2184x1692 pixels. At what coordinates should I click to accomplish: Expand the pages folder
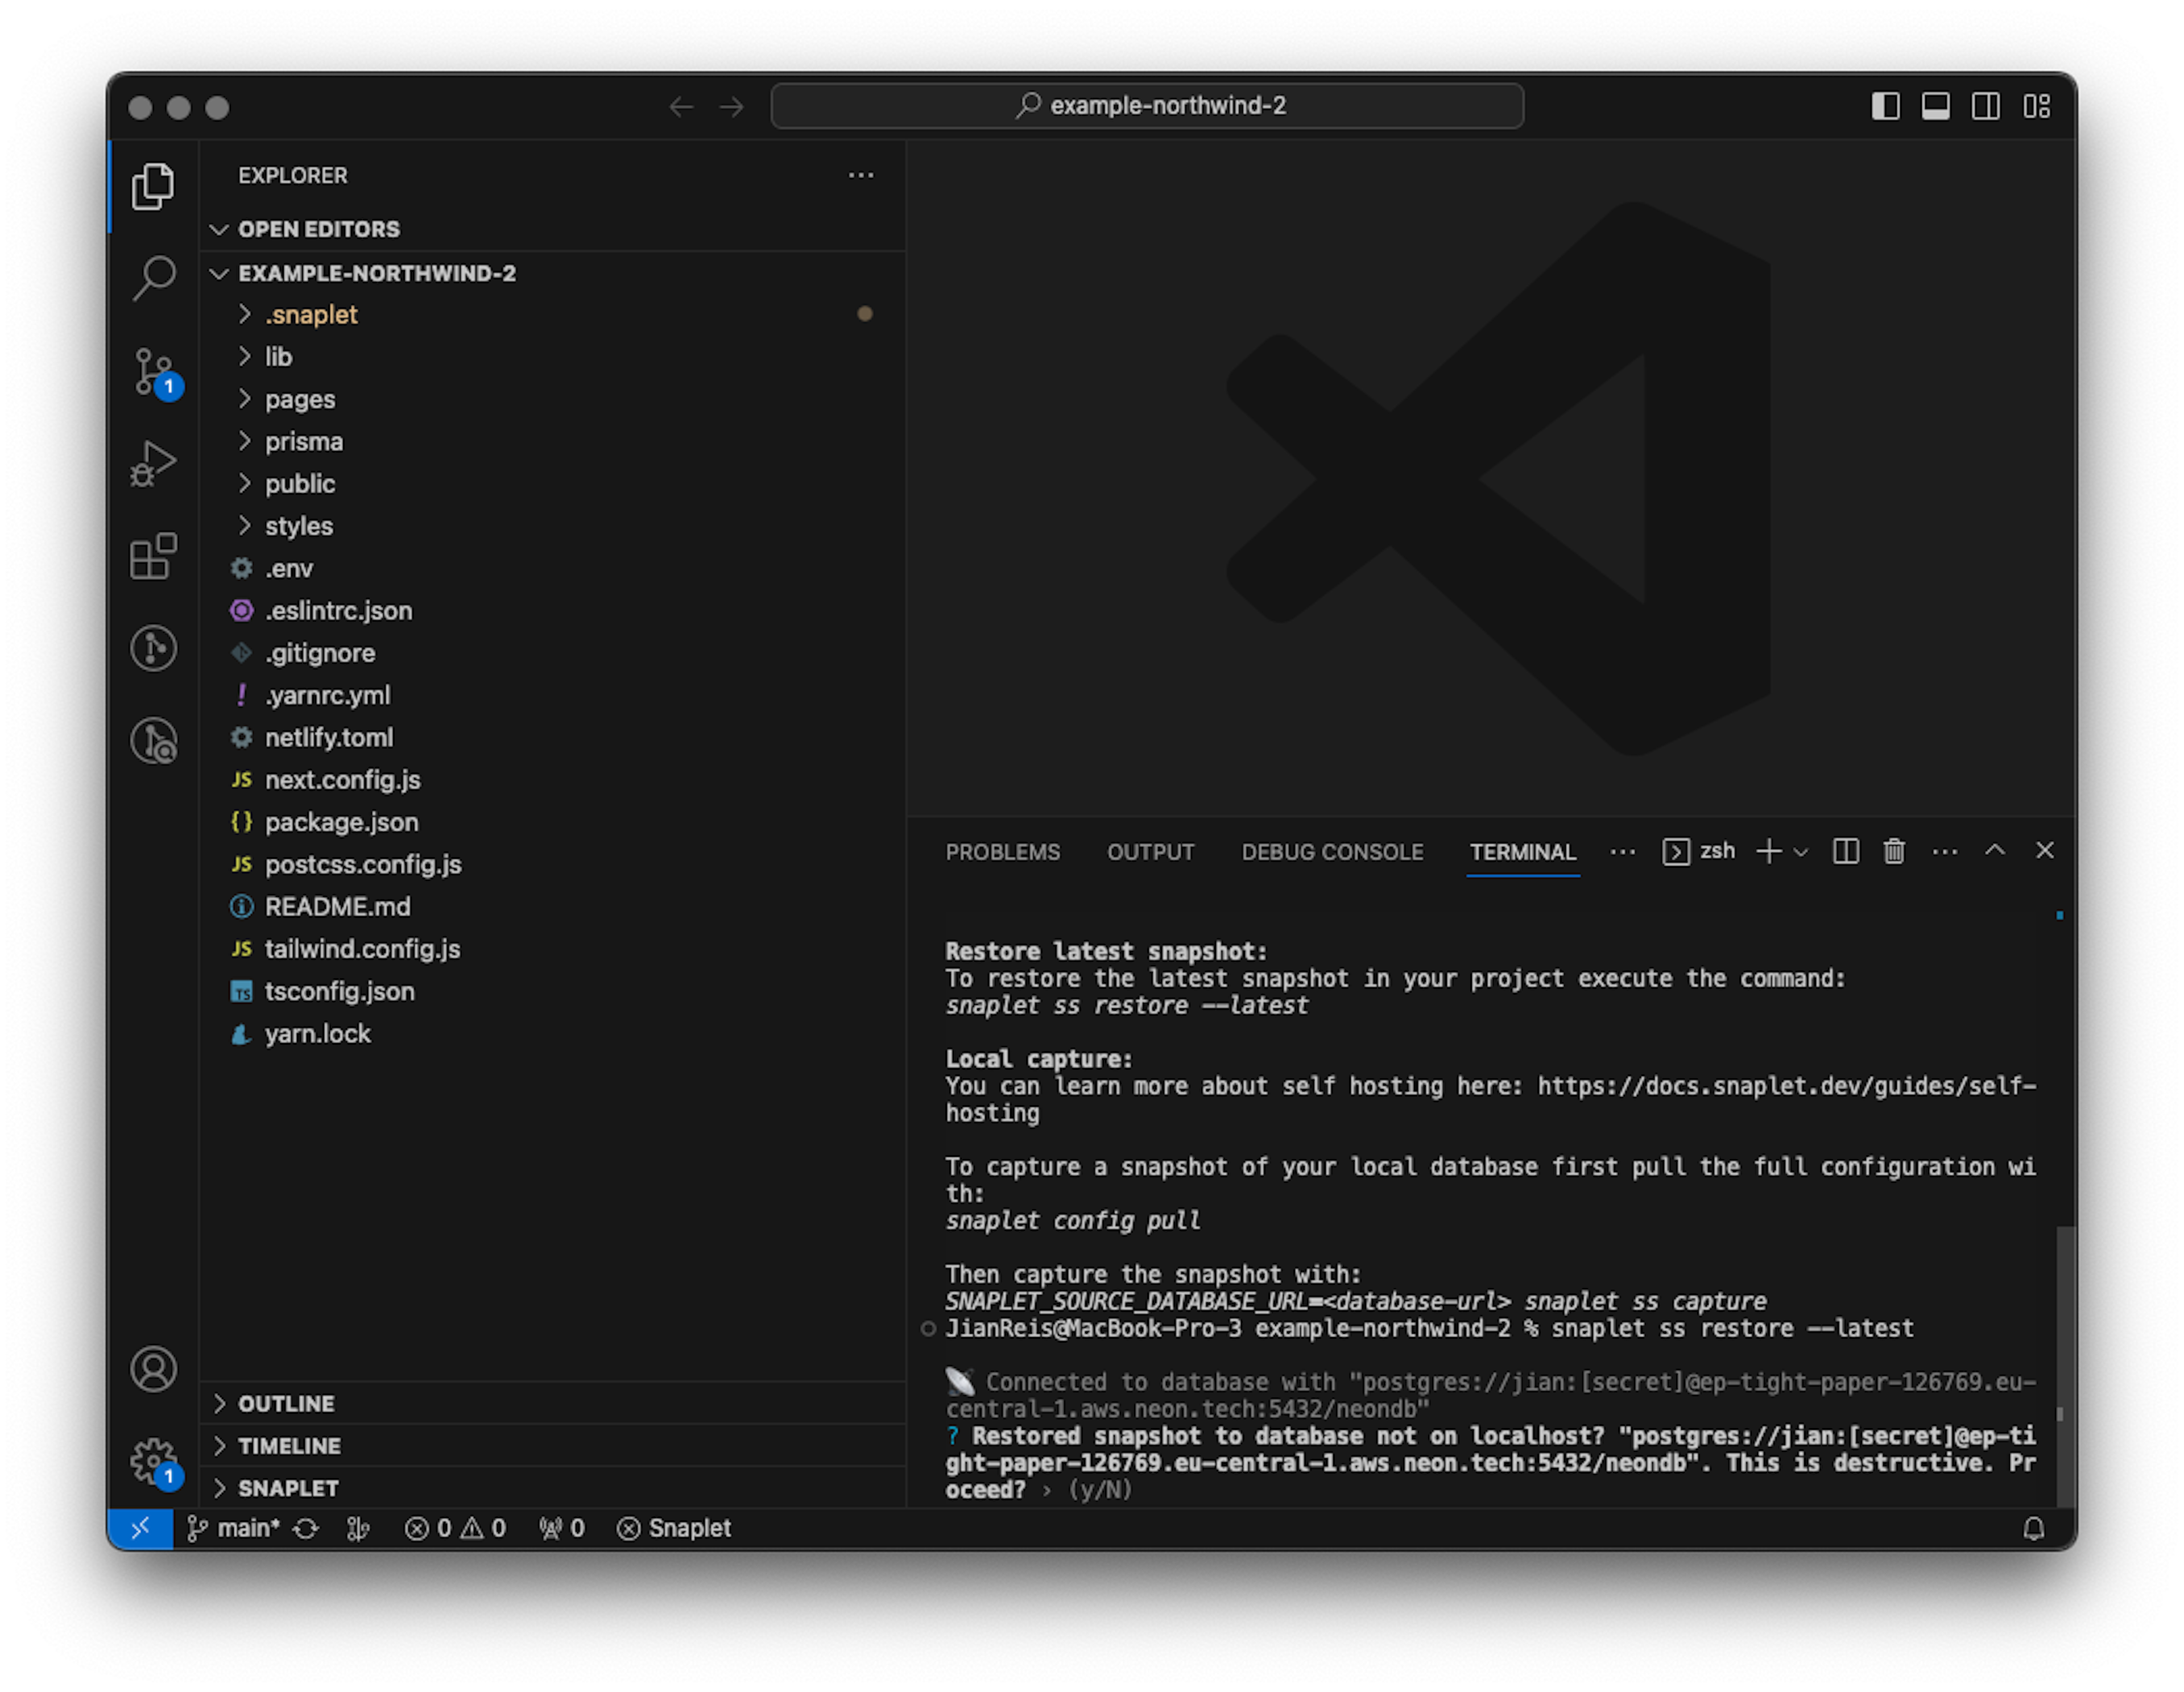554,399
